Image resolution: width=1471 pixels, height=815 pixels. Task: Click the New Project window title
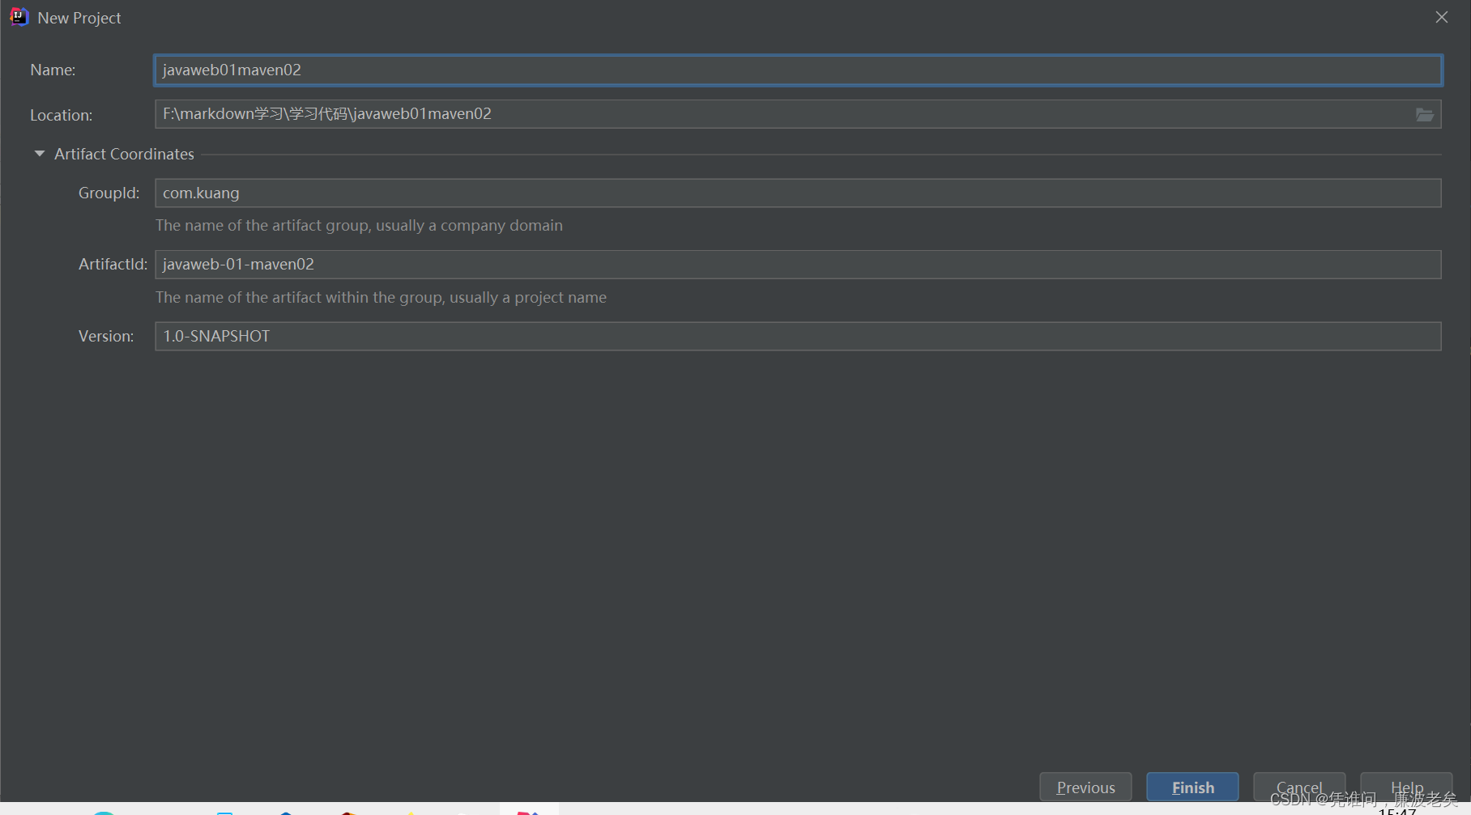[x=79, y=18]
